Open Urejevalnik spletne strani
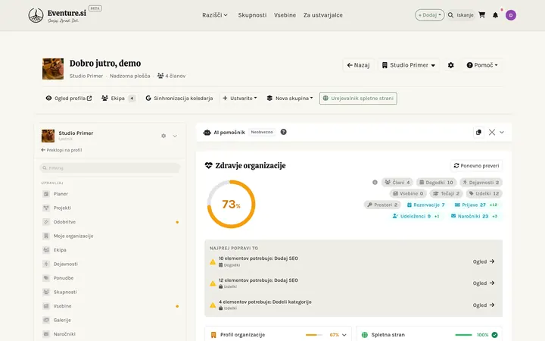Viewport: 545px width, 341px height. 358,98
